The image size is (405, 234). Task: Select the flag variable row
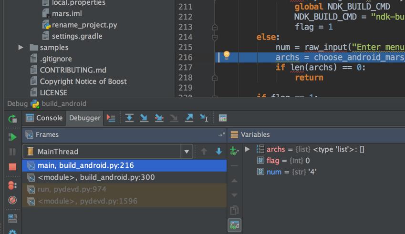click(x=324, y=161)
